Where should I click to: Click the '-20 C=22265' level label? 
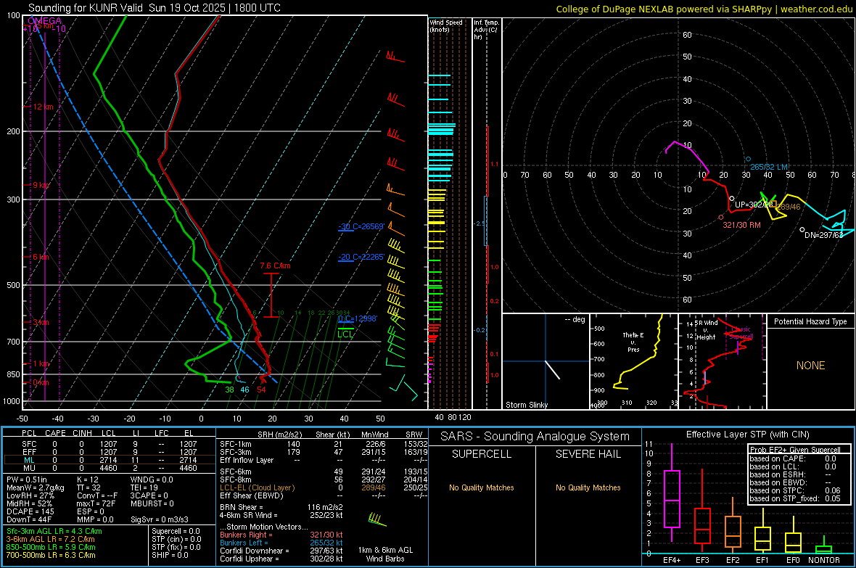[361, 257]
